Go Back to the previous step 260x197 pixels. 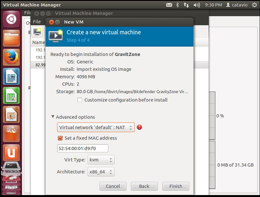pos(144,186)
